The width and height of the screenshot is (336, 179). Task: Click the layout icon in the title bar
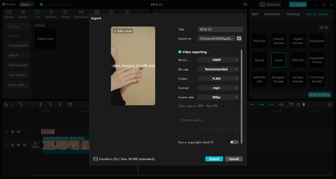click(x=245, y=4)
